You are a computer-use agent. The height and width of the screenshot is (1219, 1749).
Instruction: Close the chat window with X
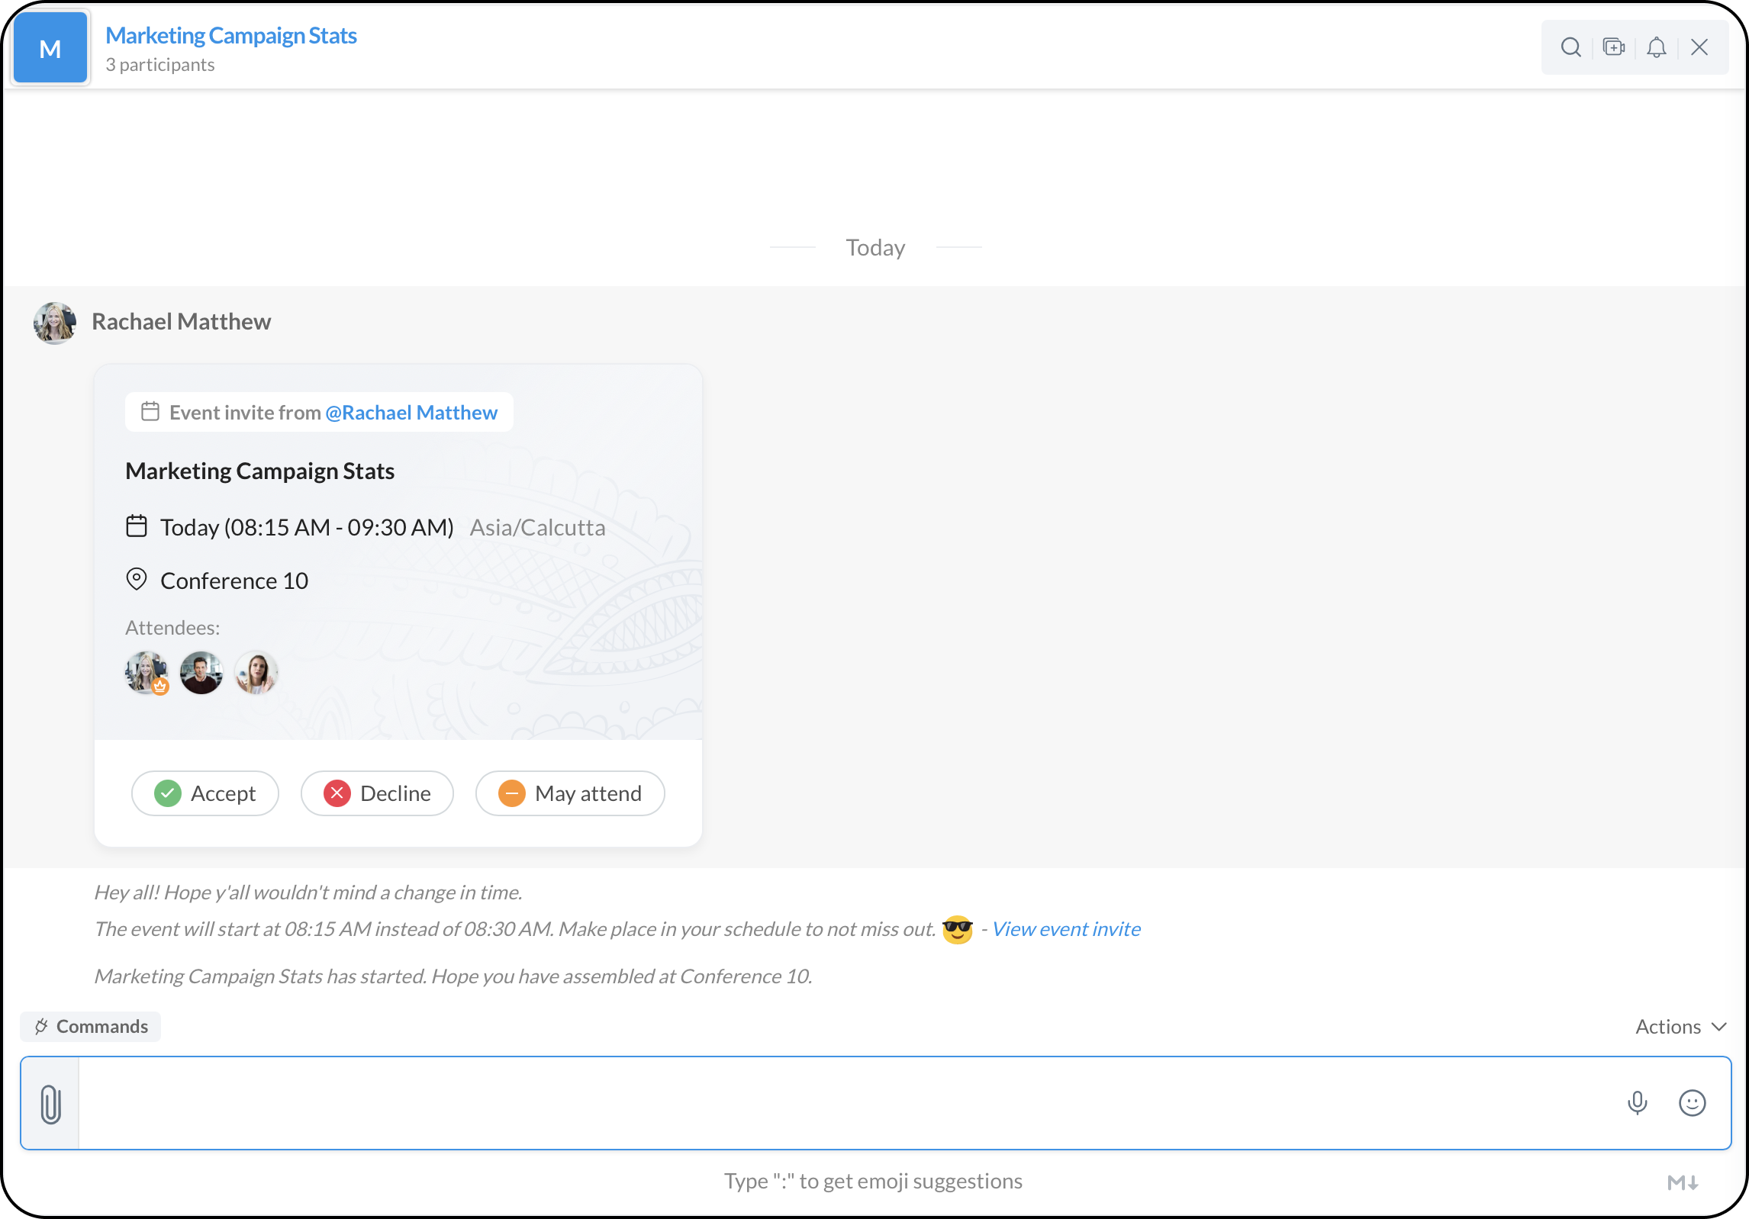click(x=1699, y=47)
